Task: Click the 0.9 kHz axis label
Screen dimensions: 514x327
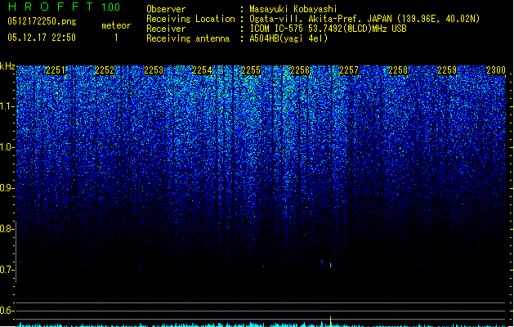Action: pyautogui.click(x=7, y=188)
